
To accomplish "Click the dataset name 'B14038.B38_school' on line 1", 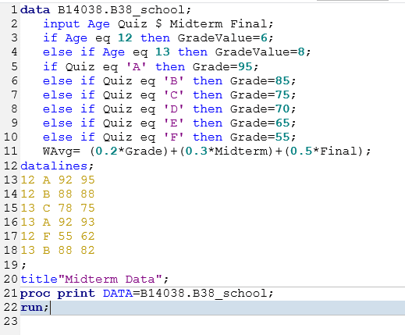I will point(121,10).
